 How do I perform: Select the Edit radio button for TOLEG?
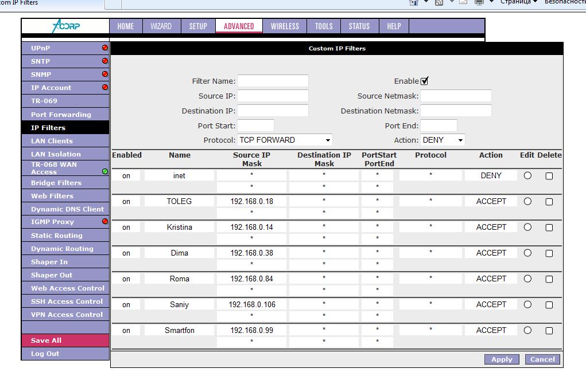pos(527,202)
